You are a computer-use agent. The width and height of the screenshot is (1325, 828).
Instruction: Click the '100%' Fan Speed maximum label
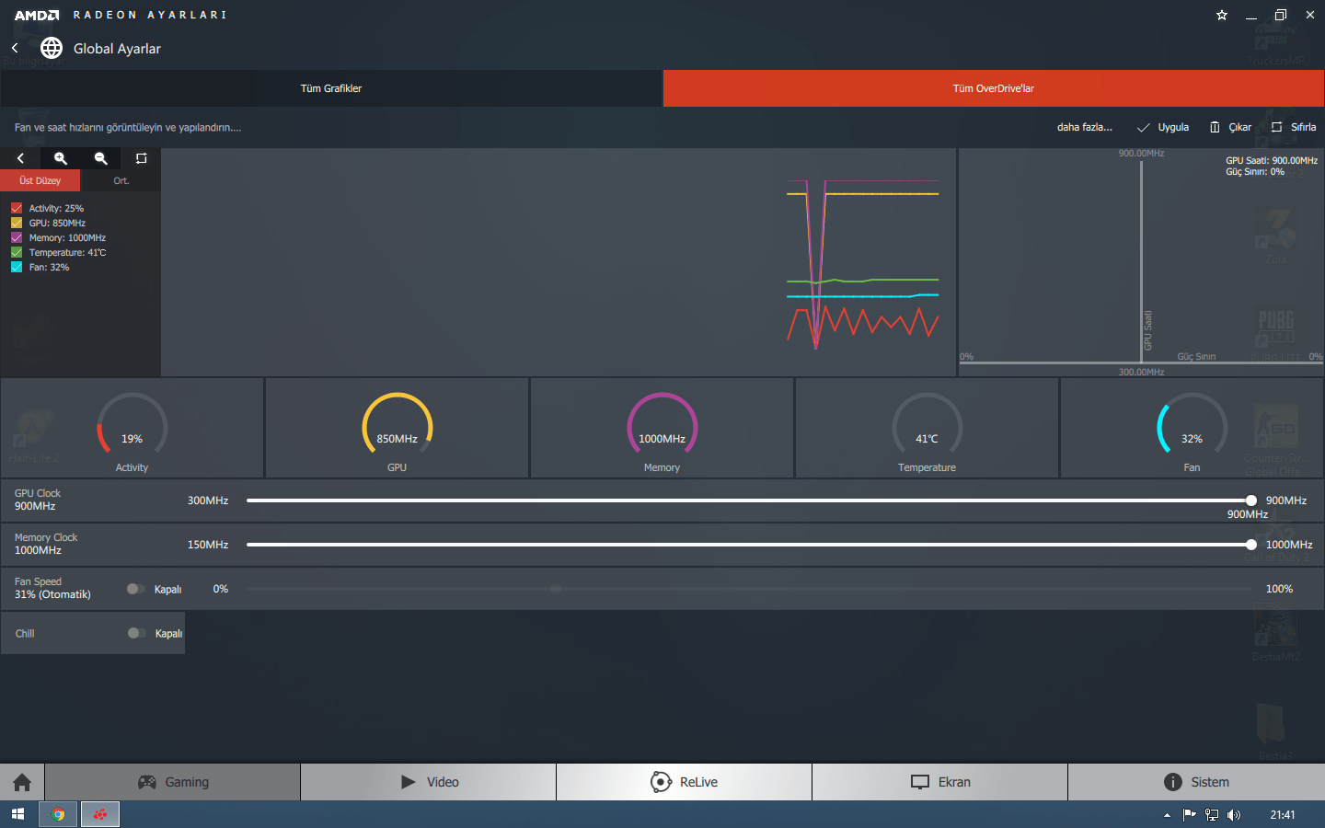(1279, 589)
